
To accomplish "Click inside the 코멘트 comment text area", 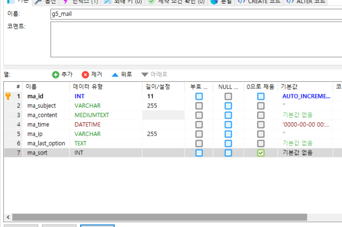I will click(x=195, y=39).
